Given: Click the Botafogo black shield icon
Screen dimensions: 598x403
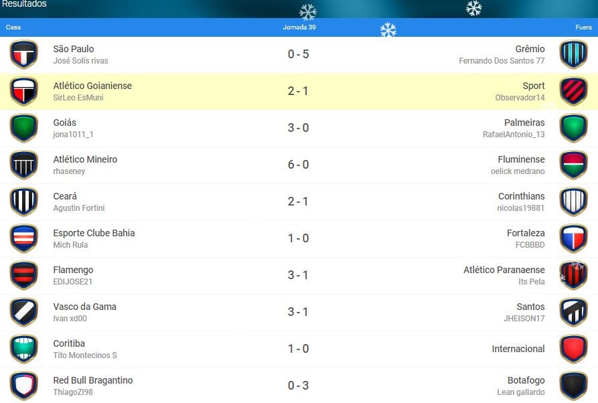Looking at the screenshot, I should point(574,386).
